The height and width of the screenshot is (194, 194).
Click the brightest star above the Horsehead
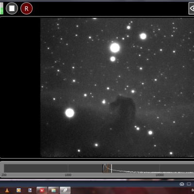point(115,48)
